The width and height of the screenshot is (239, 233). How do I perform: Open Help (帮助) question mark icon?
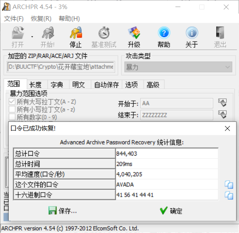(164, 33)
